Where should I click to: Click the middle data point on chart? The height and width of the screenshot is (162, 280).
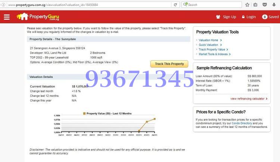coord(147,122)
